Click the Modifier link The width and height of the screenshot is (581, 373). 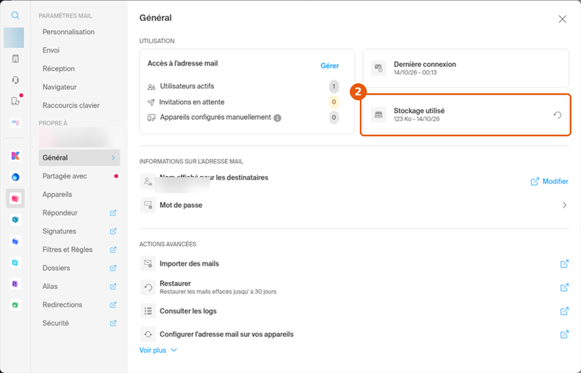click(x=549, y=181)
